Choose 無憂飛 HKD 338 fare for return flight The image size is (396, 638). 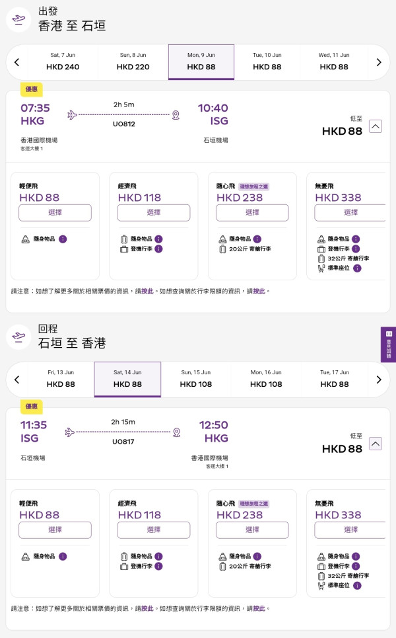click(350, 530)
